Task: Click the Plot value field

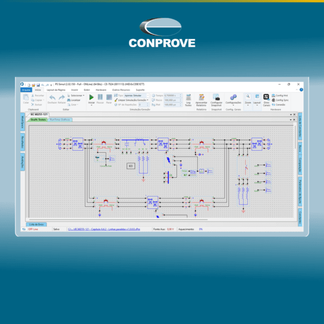Action: click(x=173, y=105)
